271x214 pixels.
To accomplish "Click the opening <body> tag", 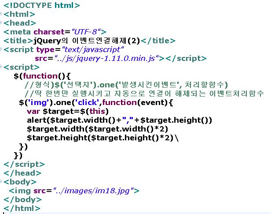I will (20, 182).
